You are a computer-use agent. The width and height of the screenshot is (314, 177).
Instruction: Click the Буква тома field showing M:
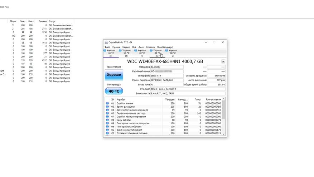pos(167,85)
